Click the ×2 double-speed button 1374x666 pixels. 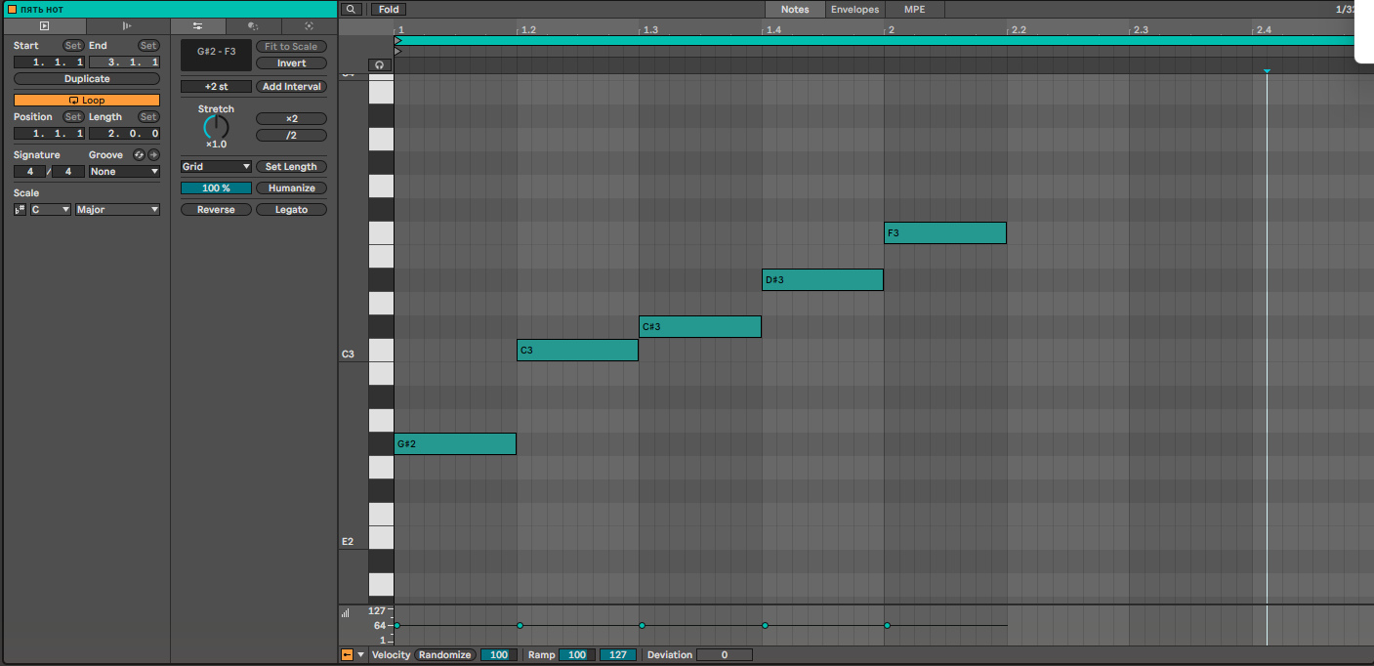tap(291, 119)
